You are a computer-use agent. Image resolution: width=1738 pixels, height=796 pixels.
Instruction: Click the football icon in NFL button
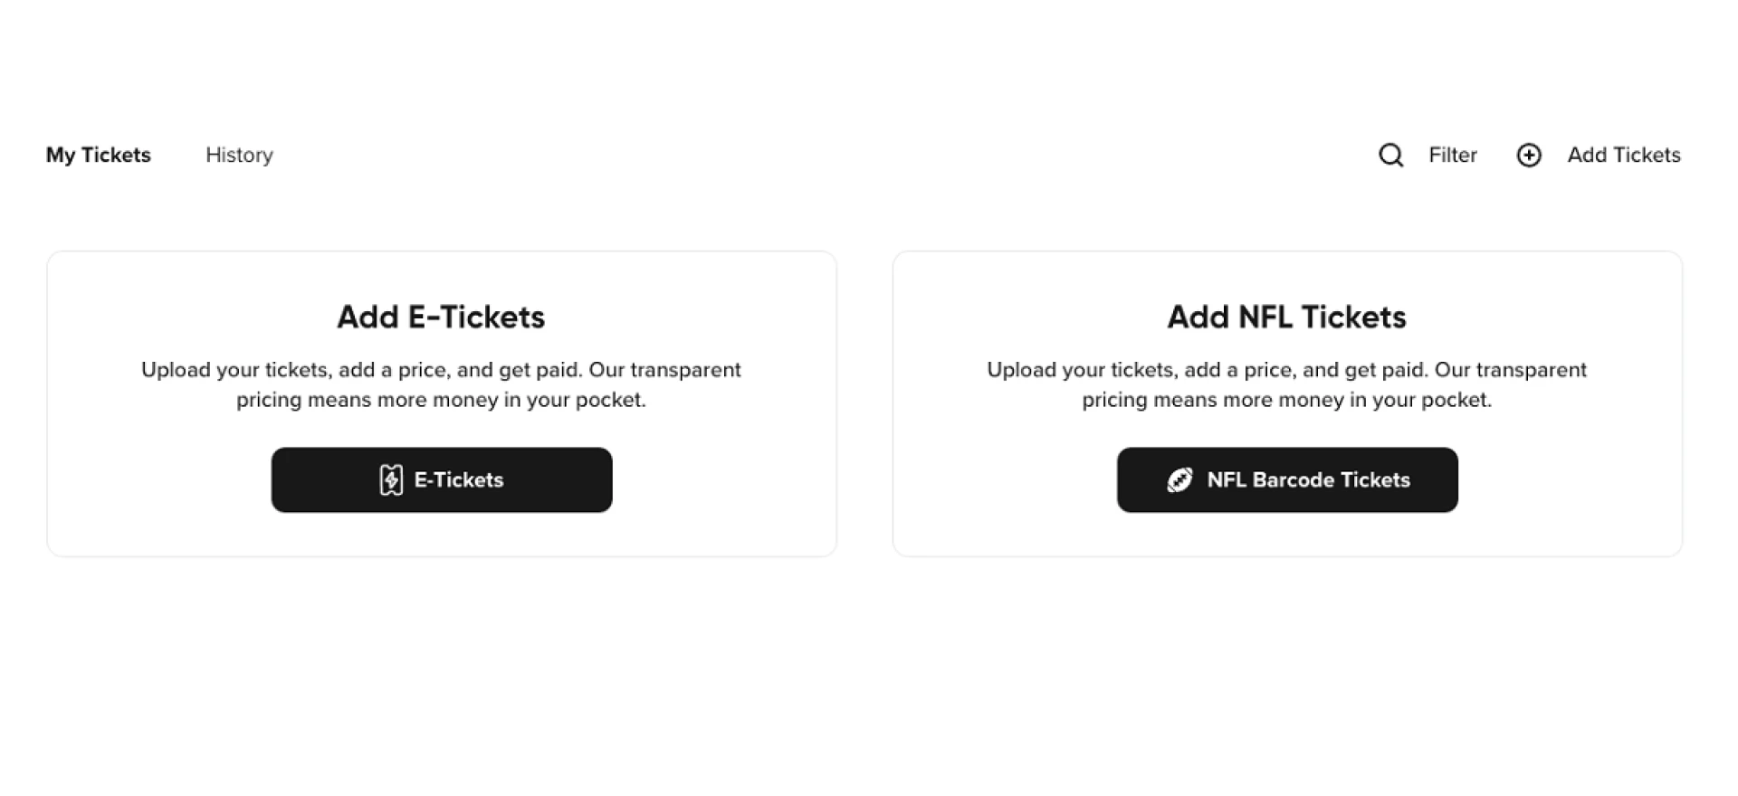tap(1179, 480)
